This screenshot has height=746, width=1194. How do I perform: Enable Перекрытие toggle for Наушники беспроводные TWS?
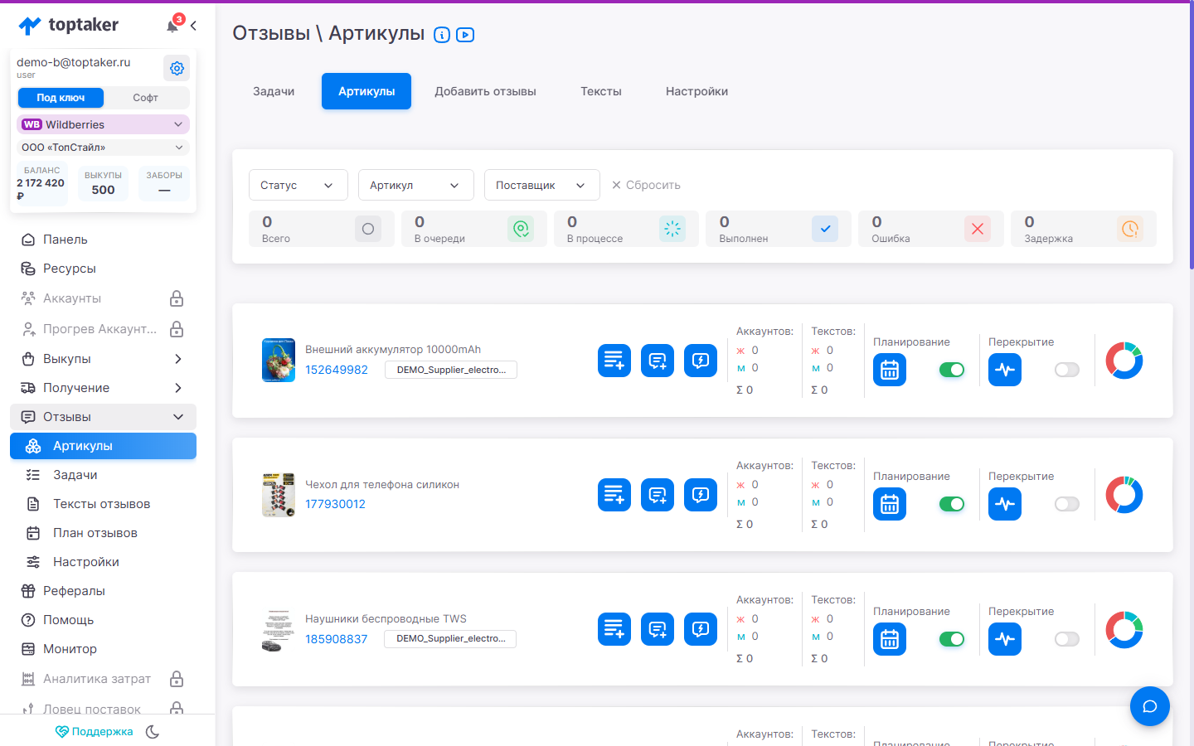click(x=1067, y=639)
